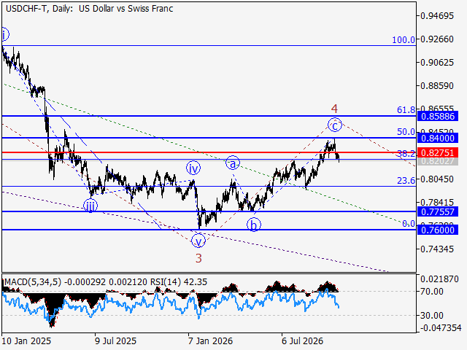Click the circled wave label 'iii'
The image size is (467, 350).
click(x=90, y=206)
